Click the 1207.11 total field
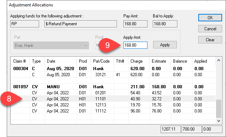The width and height of the screenshot is (226, 137). click(x=171, y=129)
